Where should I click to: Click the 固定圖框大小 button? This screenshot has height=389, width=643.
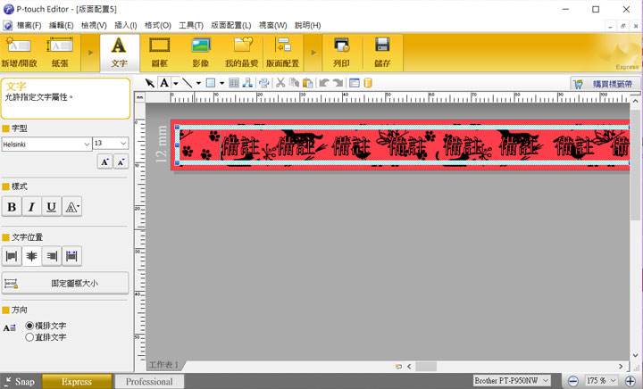66,284
